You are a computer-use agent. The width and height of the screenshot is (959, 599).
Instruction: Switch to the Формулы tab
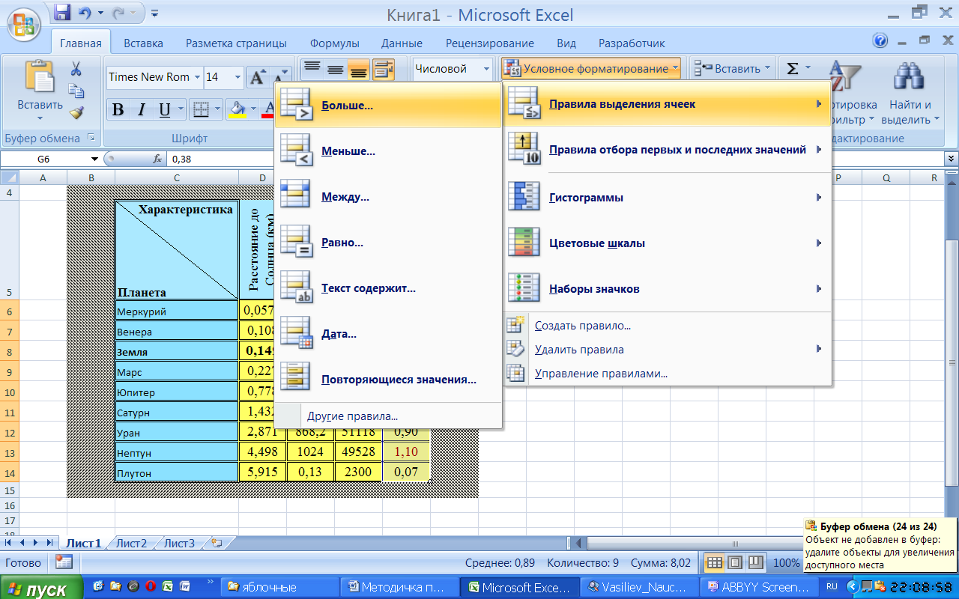(x=334, y=43)
